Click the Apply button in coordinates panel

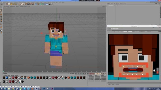tap(103, 81)
